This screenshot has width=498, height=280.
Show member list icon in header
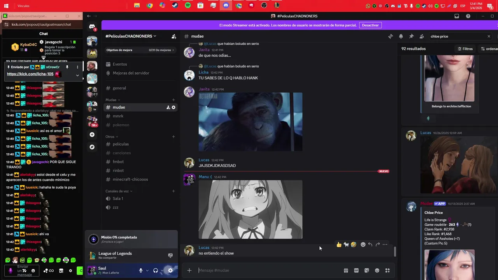click(x=422, y=36)
